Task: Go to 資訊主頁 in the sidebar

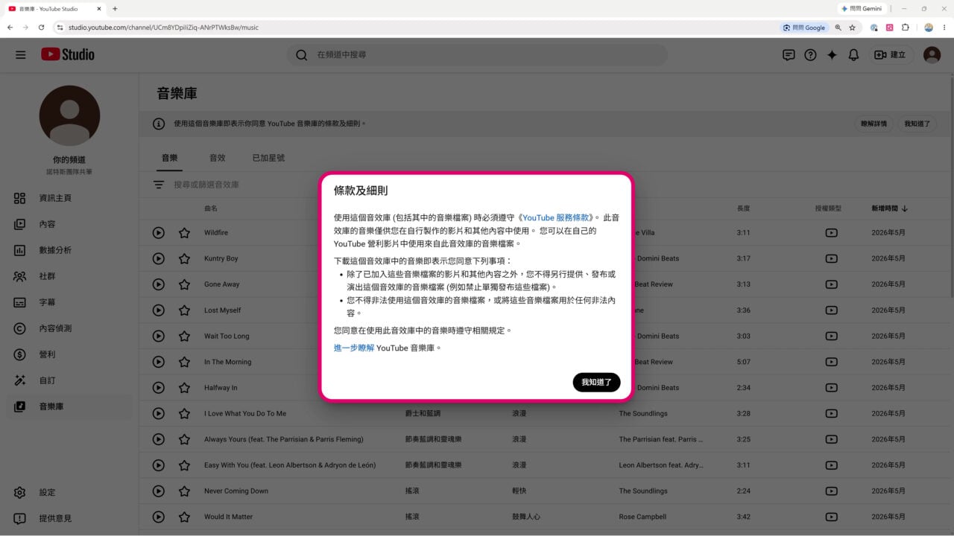Action: point(69,198)
